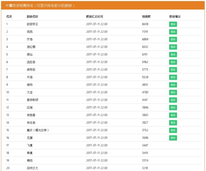The height and width of the screenshot is (171, 206).
Task: Click the 名次 column header
Action: click(9, 17)
